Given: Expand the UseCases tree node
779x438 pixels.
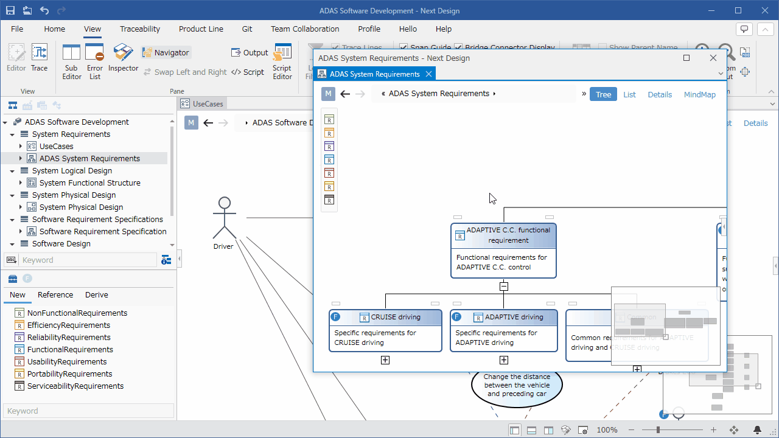Looking at the screenshot, I should point(20,147).
